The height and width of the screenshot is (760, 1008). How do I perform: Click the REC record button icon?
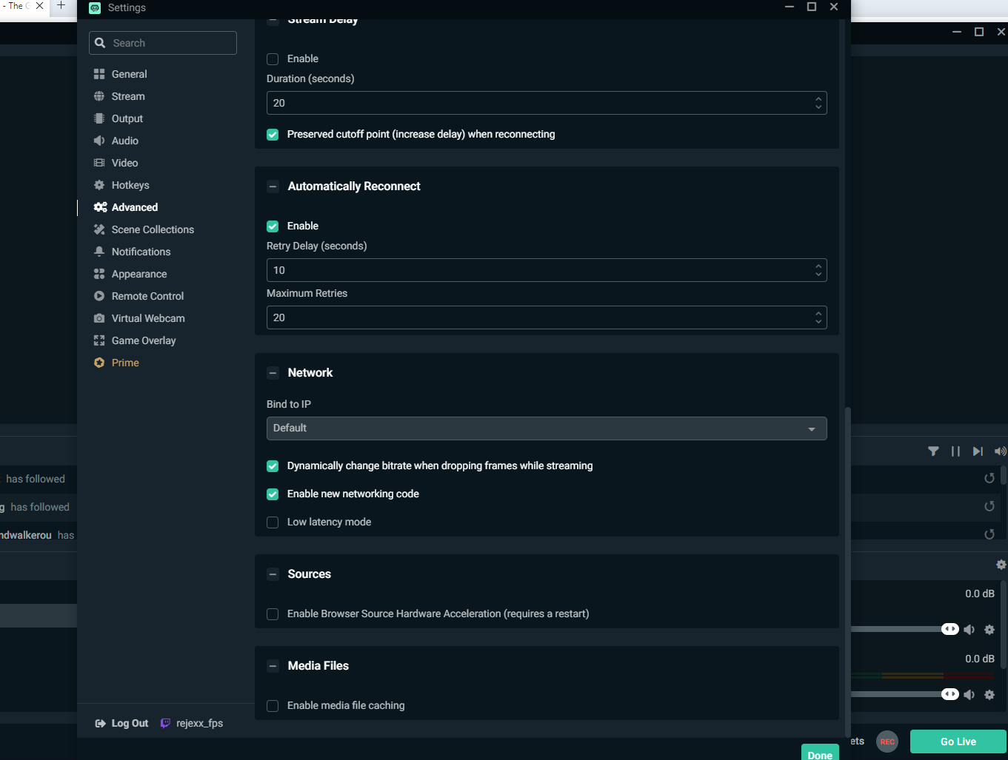click(x=887, y=741)
